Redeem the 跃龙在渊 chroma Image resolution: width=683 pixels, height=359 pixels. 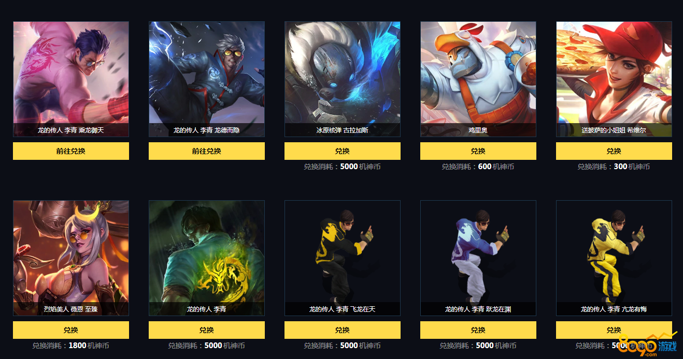[478, 330]
